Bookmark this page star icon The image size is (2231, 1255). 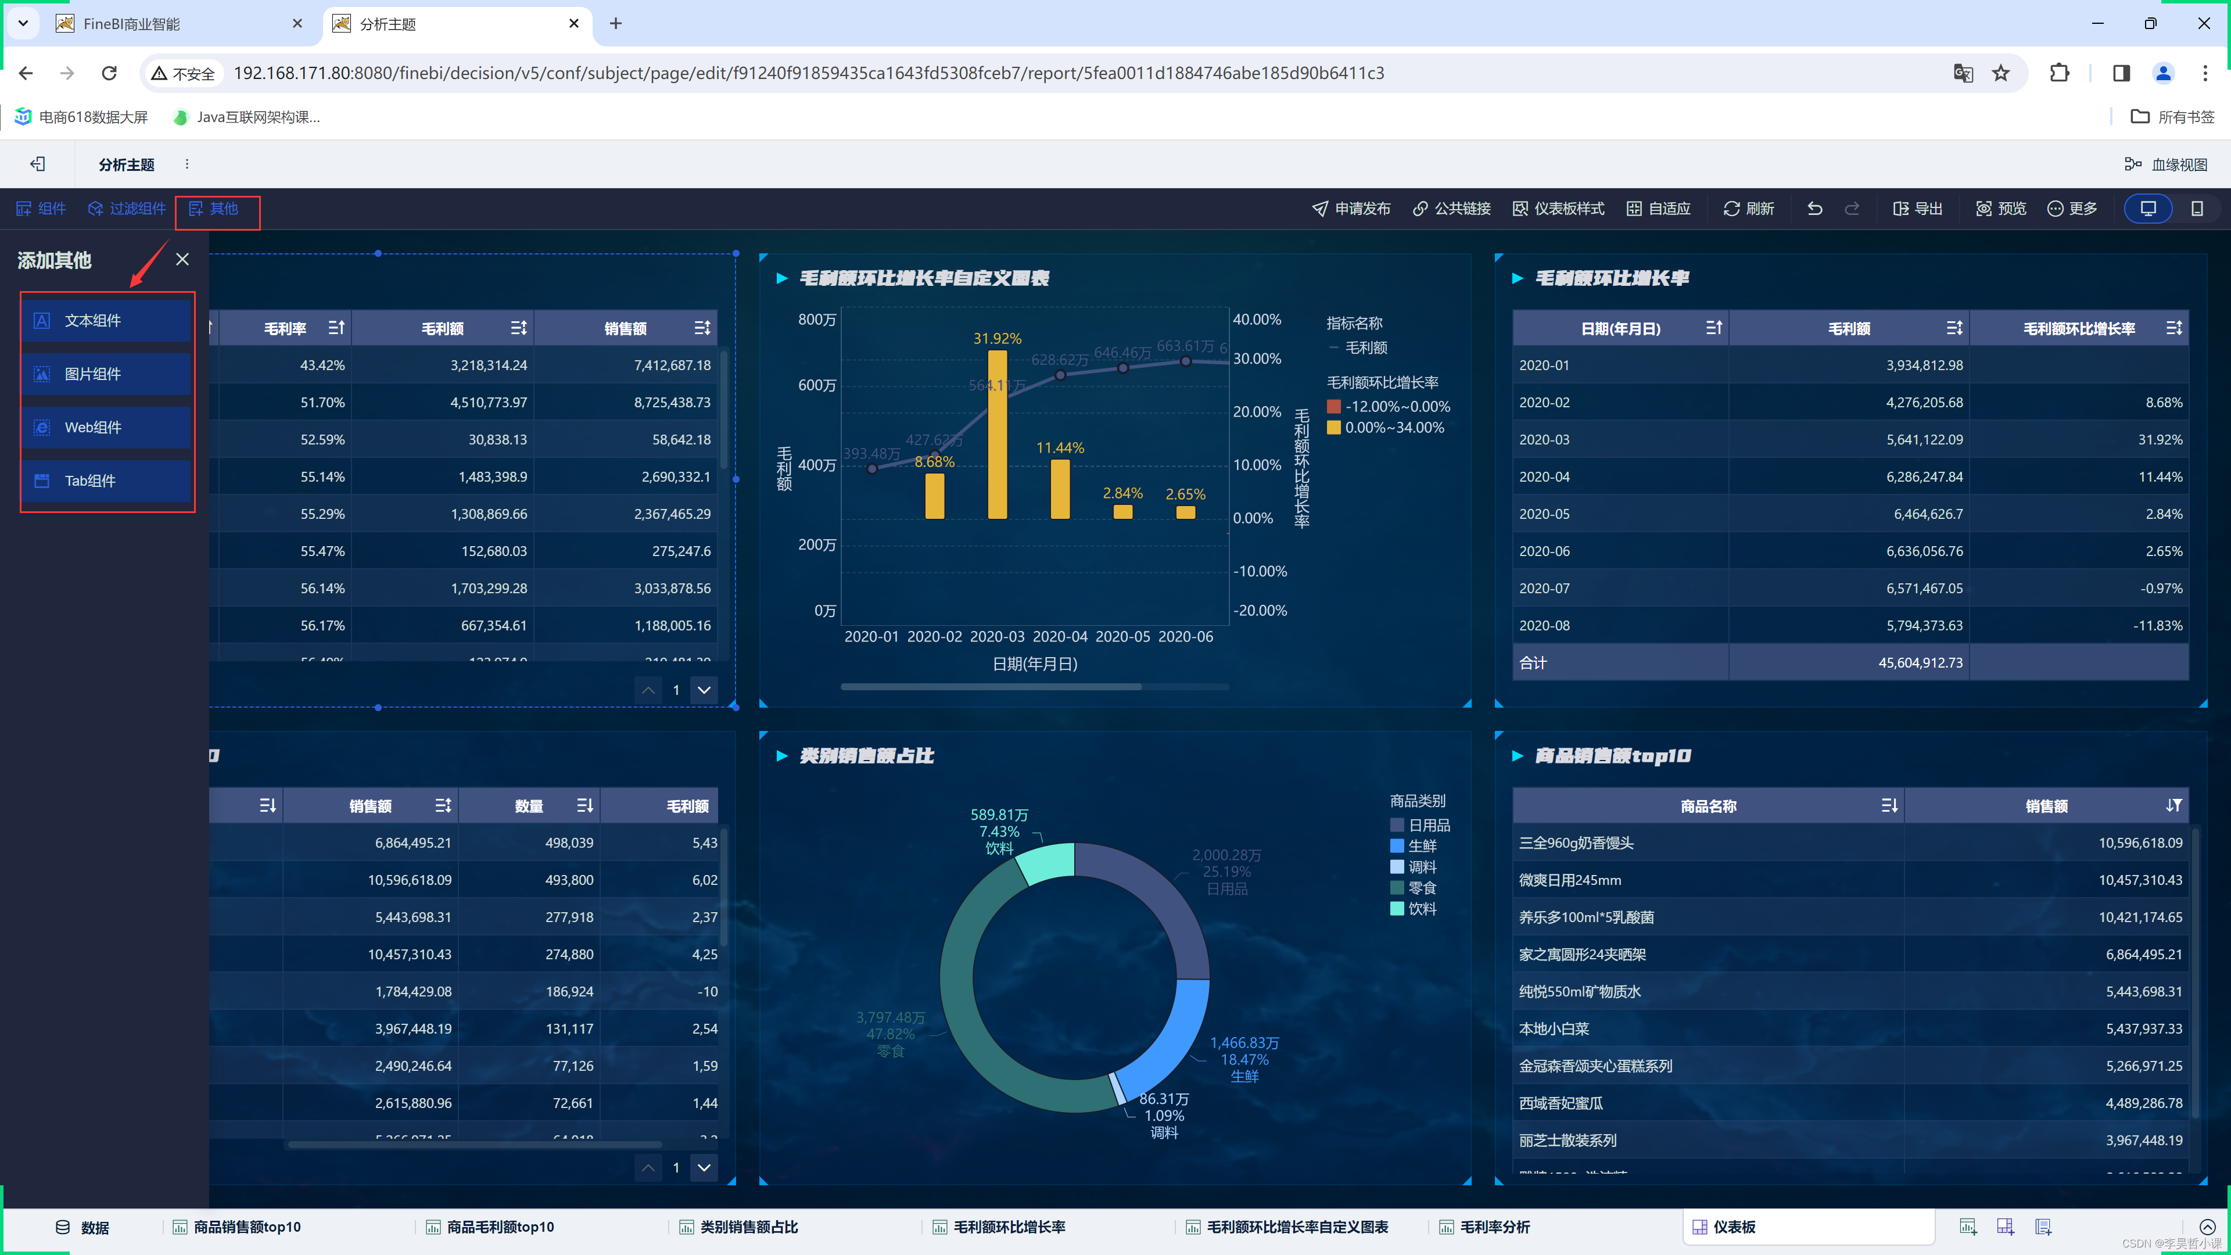point(2000,73)
